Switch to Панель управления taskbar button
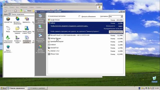This screenshot has width=160, height=90. coord(17,88)
